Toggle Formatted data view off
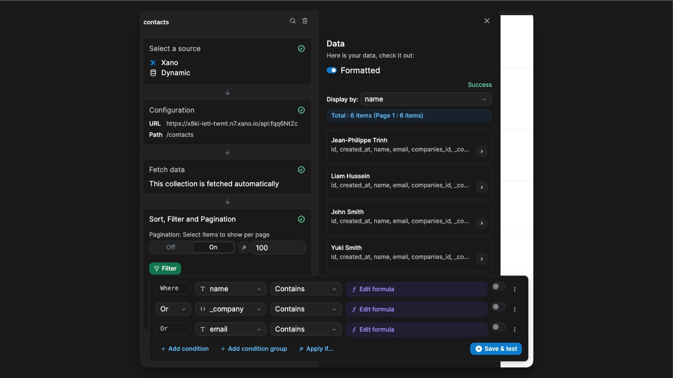The width and height of the screenshot is (673, 378). tap(332, 70)
